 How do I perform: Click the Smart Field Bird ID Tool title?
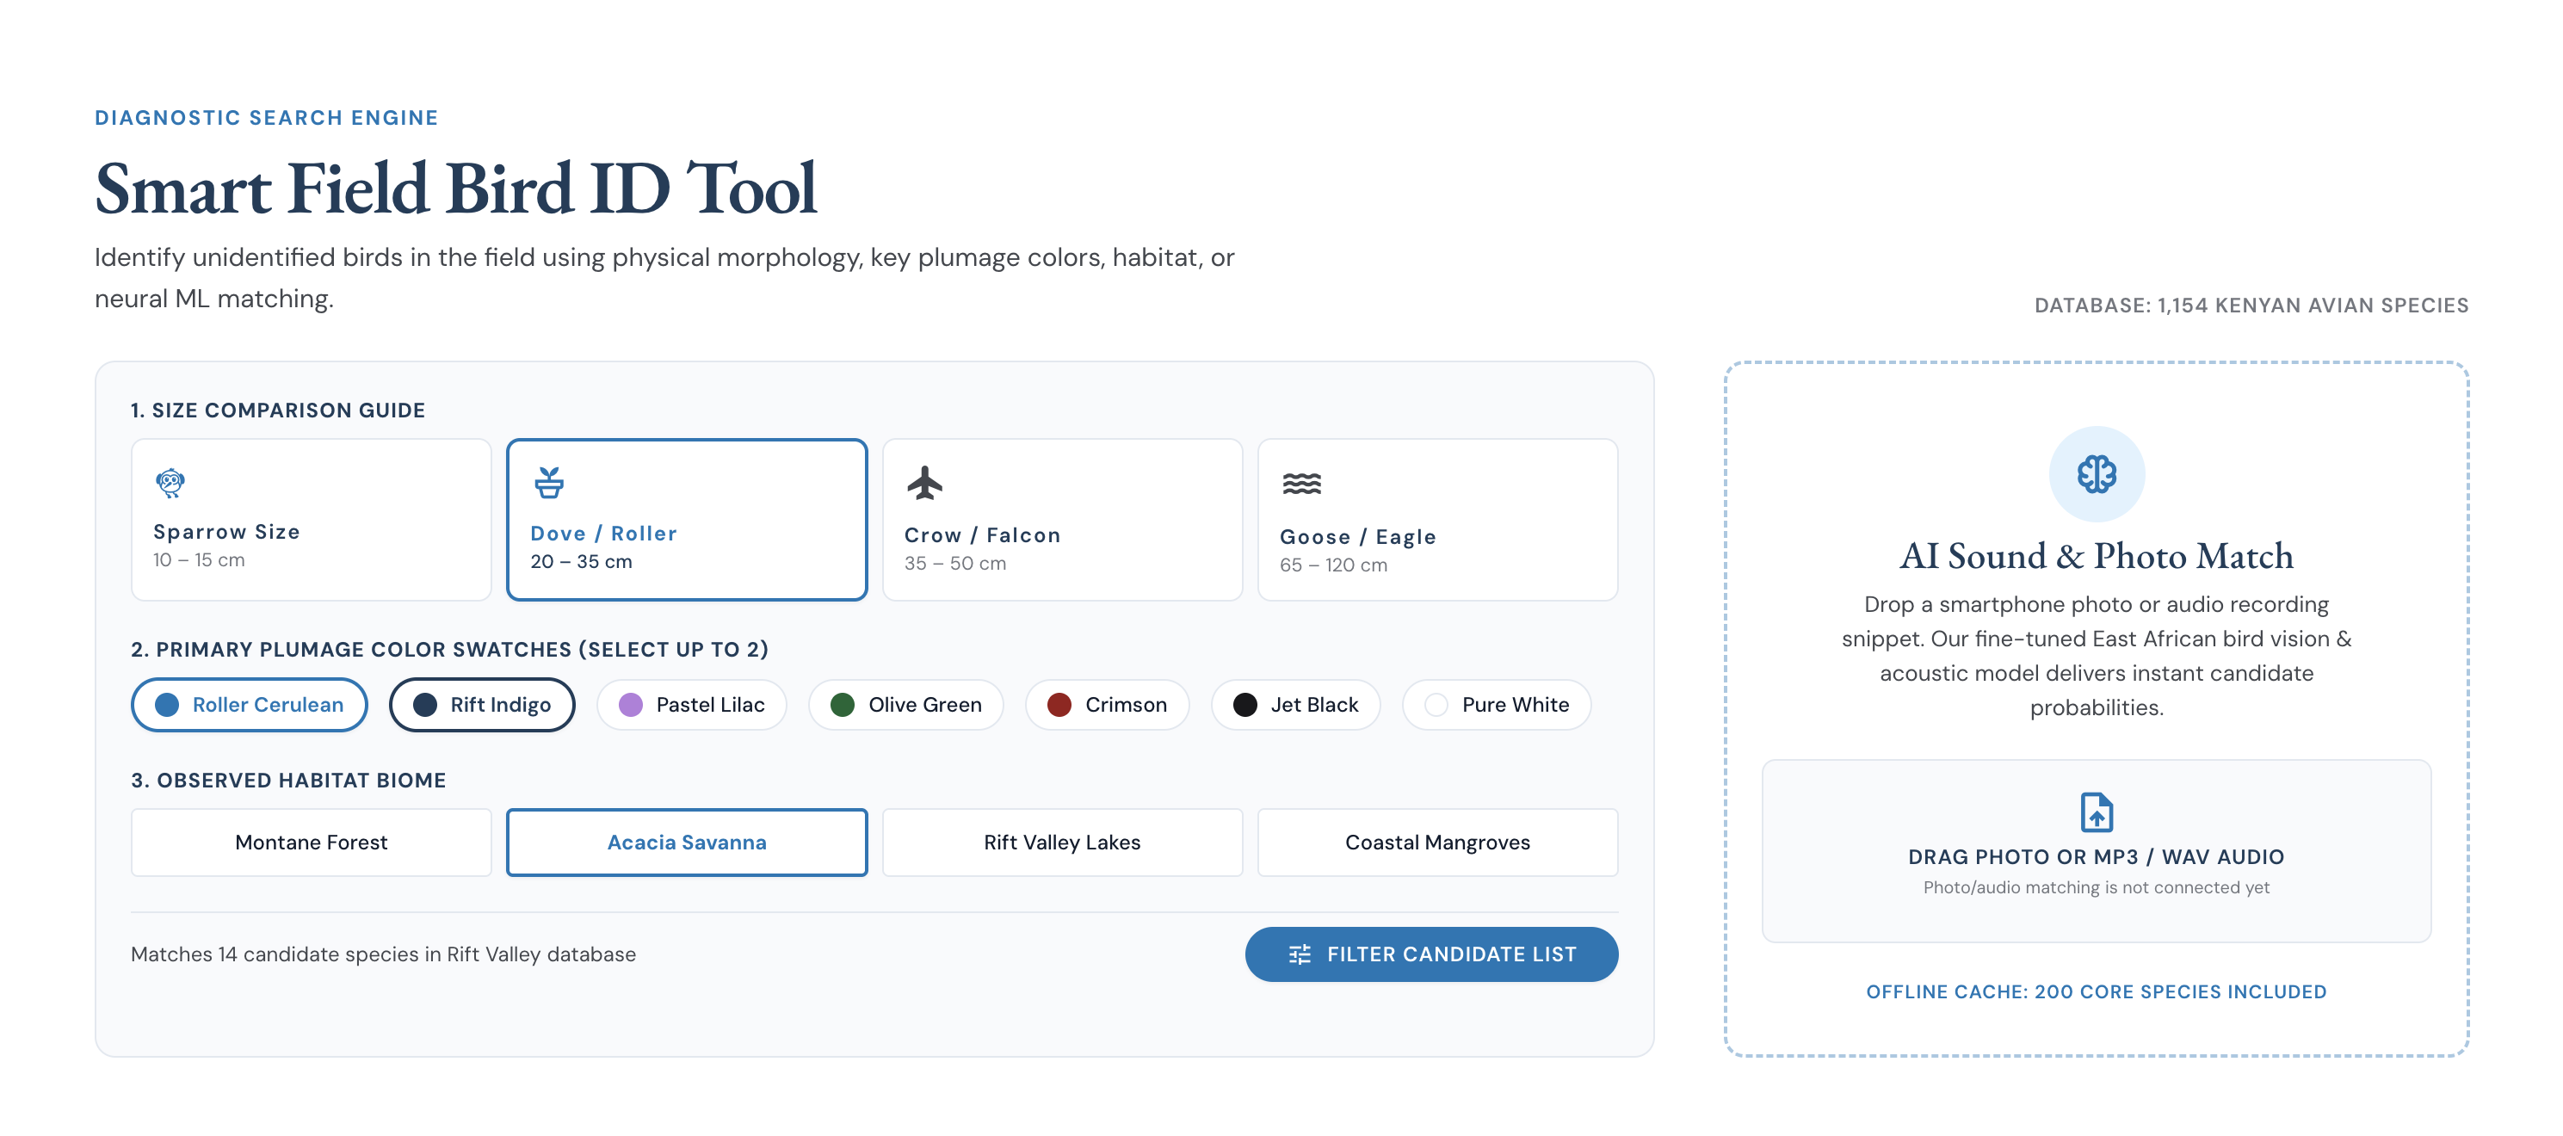(x=455, y=188)
